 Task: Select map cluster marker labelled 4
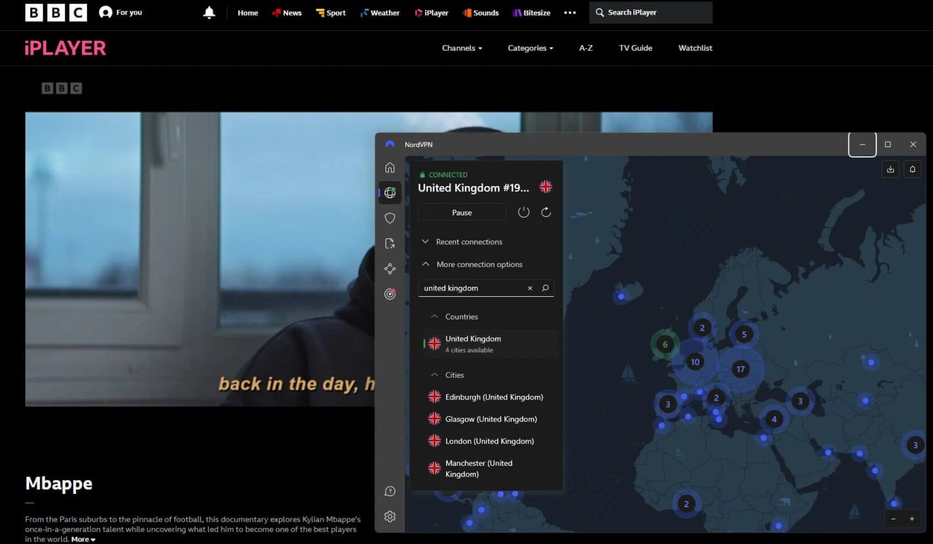click(774, 419)
